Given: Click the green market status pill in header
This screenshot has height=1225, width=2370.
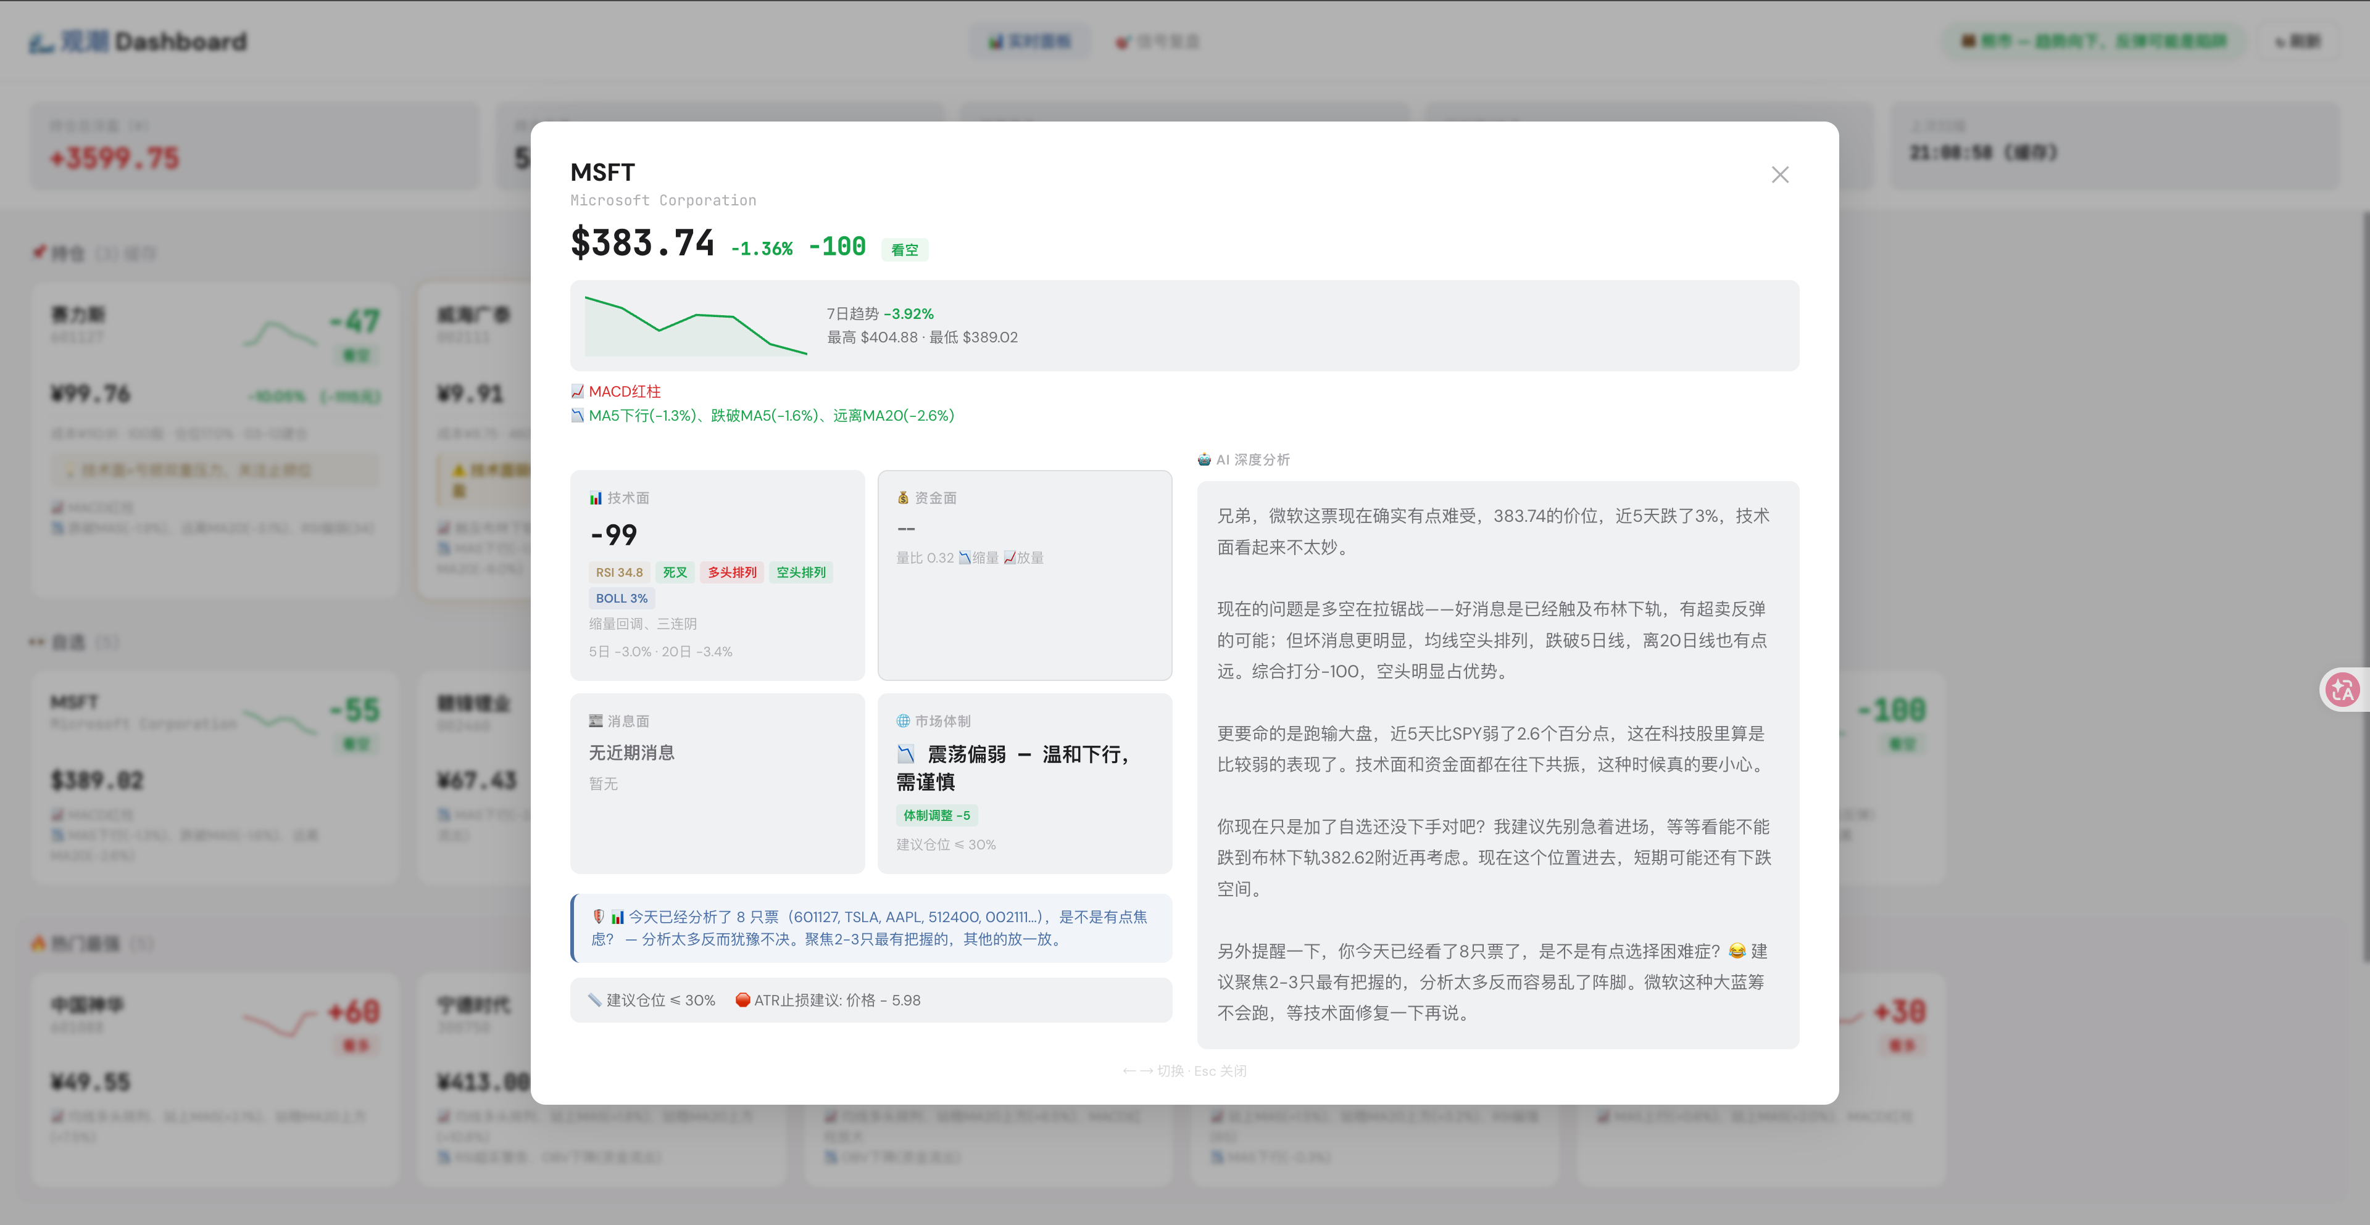Looking at the screenshot, I should [2093, 41].
